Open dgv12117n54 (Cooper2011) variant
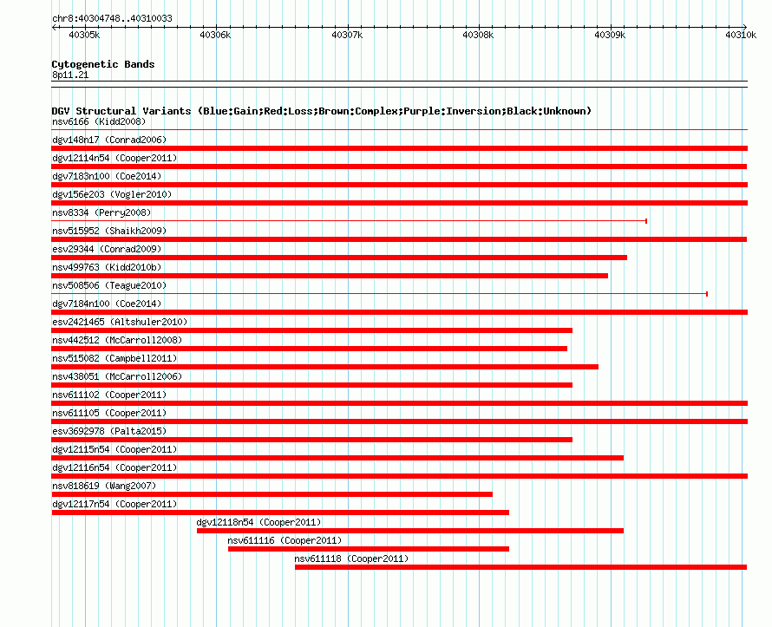The height and width of the screenshot is (627, 772). coord(114,504)
